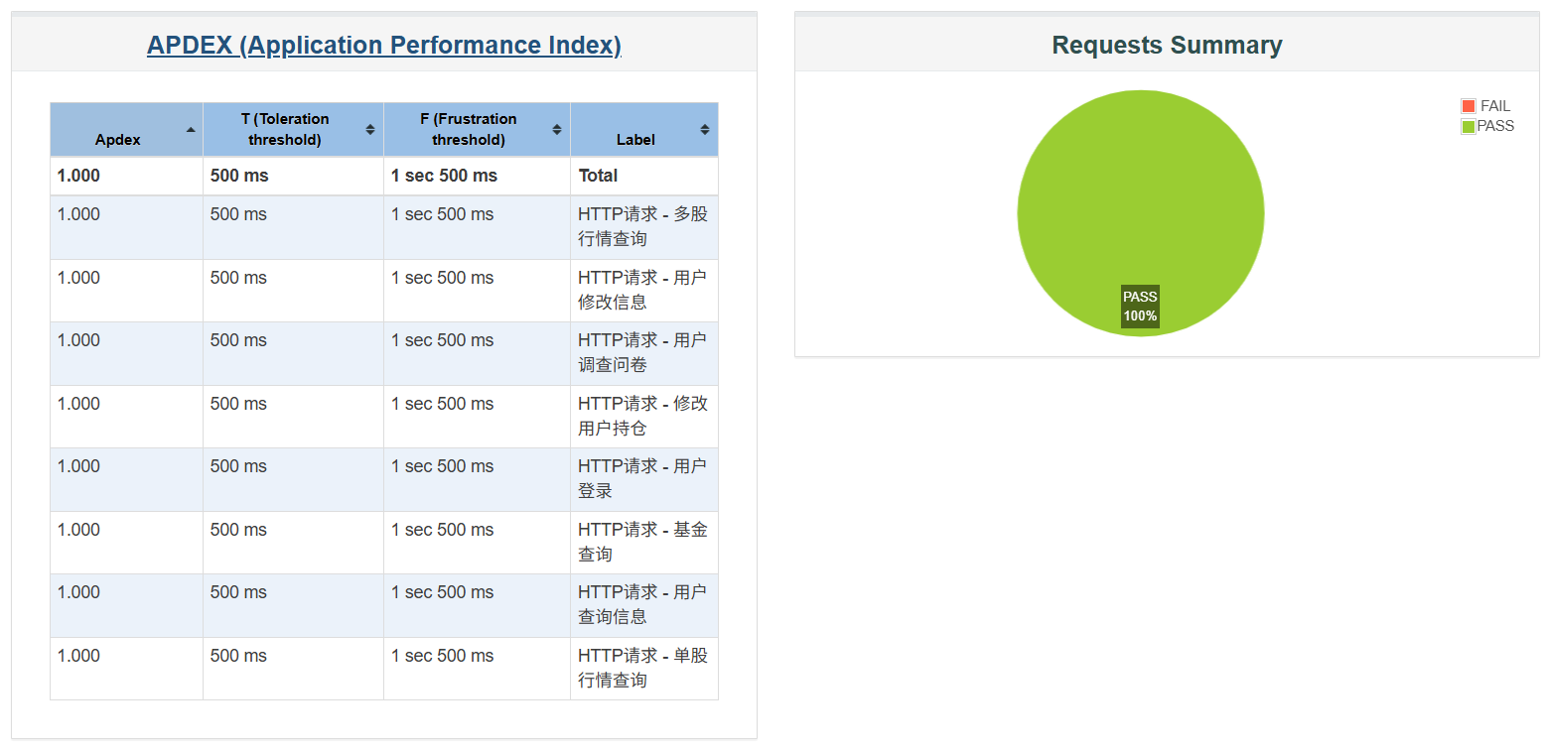The width and height of the screenshot is (1546, 751).
Task: Click the PASS 100% pie label
Action: [x=1140, y=307]
